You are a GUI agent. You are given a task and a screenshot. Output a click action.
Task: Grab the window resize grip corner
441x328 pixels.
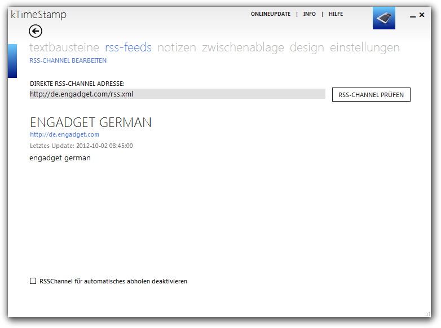[428, 314]
